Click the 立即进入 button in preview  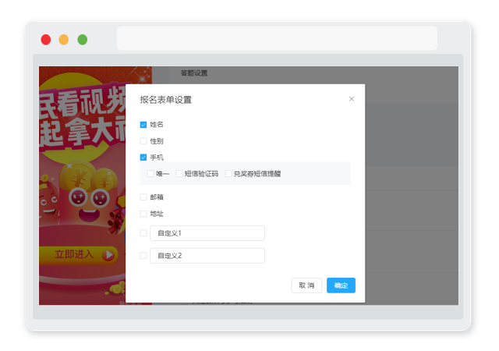pos(79,254)
